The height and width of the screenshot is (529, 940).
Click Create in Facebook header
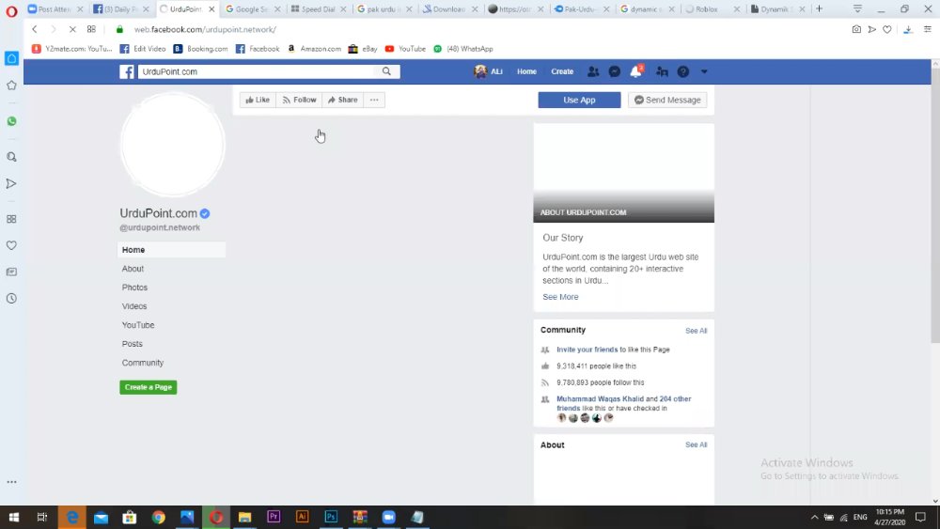pos(562,71)
